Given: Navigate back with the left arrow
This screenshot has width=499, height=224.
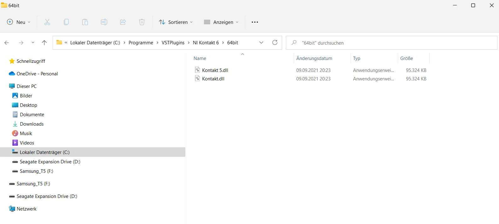Looking at the screenshot, I should 7,43.
